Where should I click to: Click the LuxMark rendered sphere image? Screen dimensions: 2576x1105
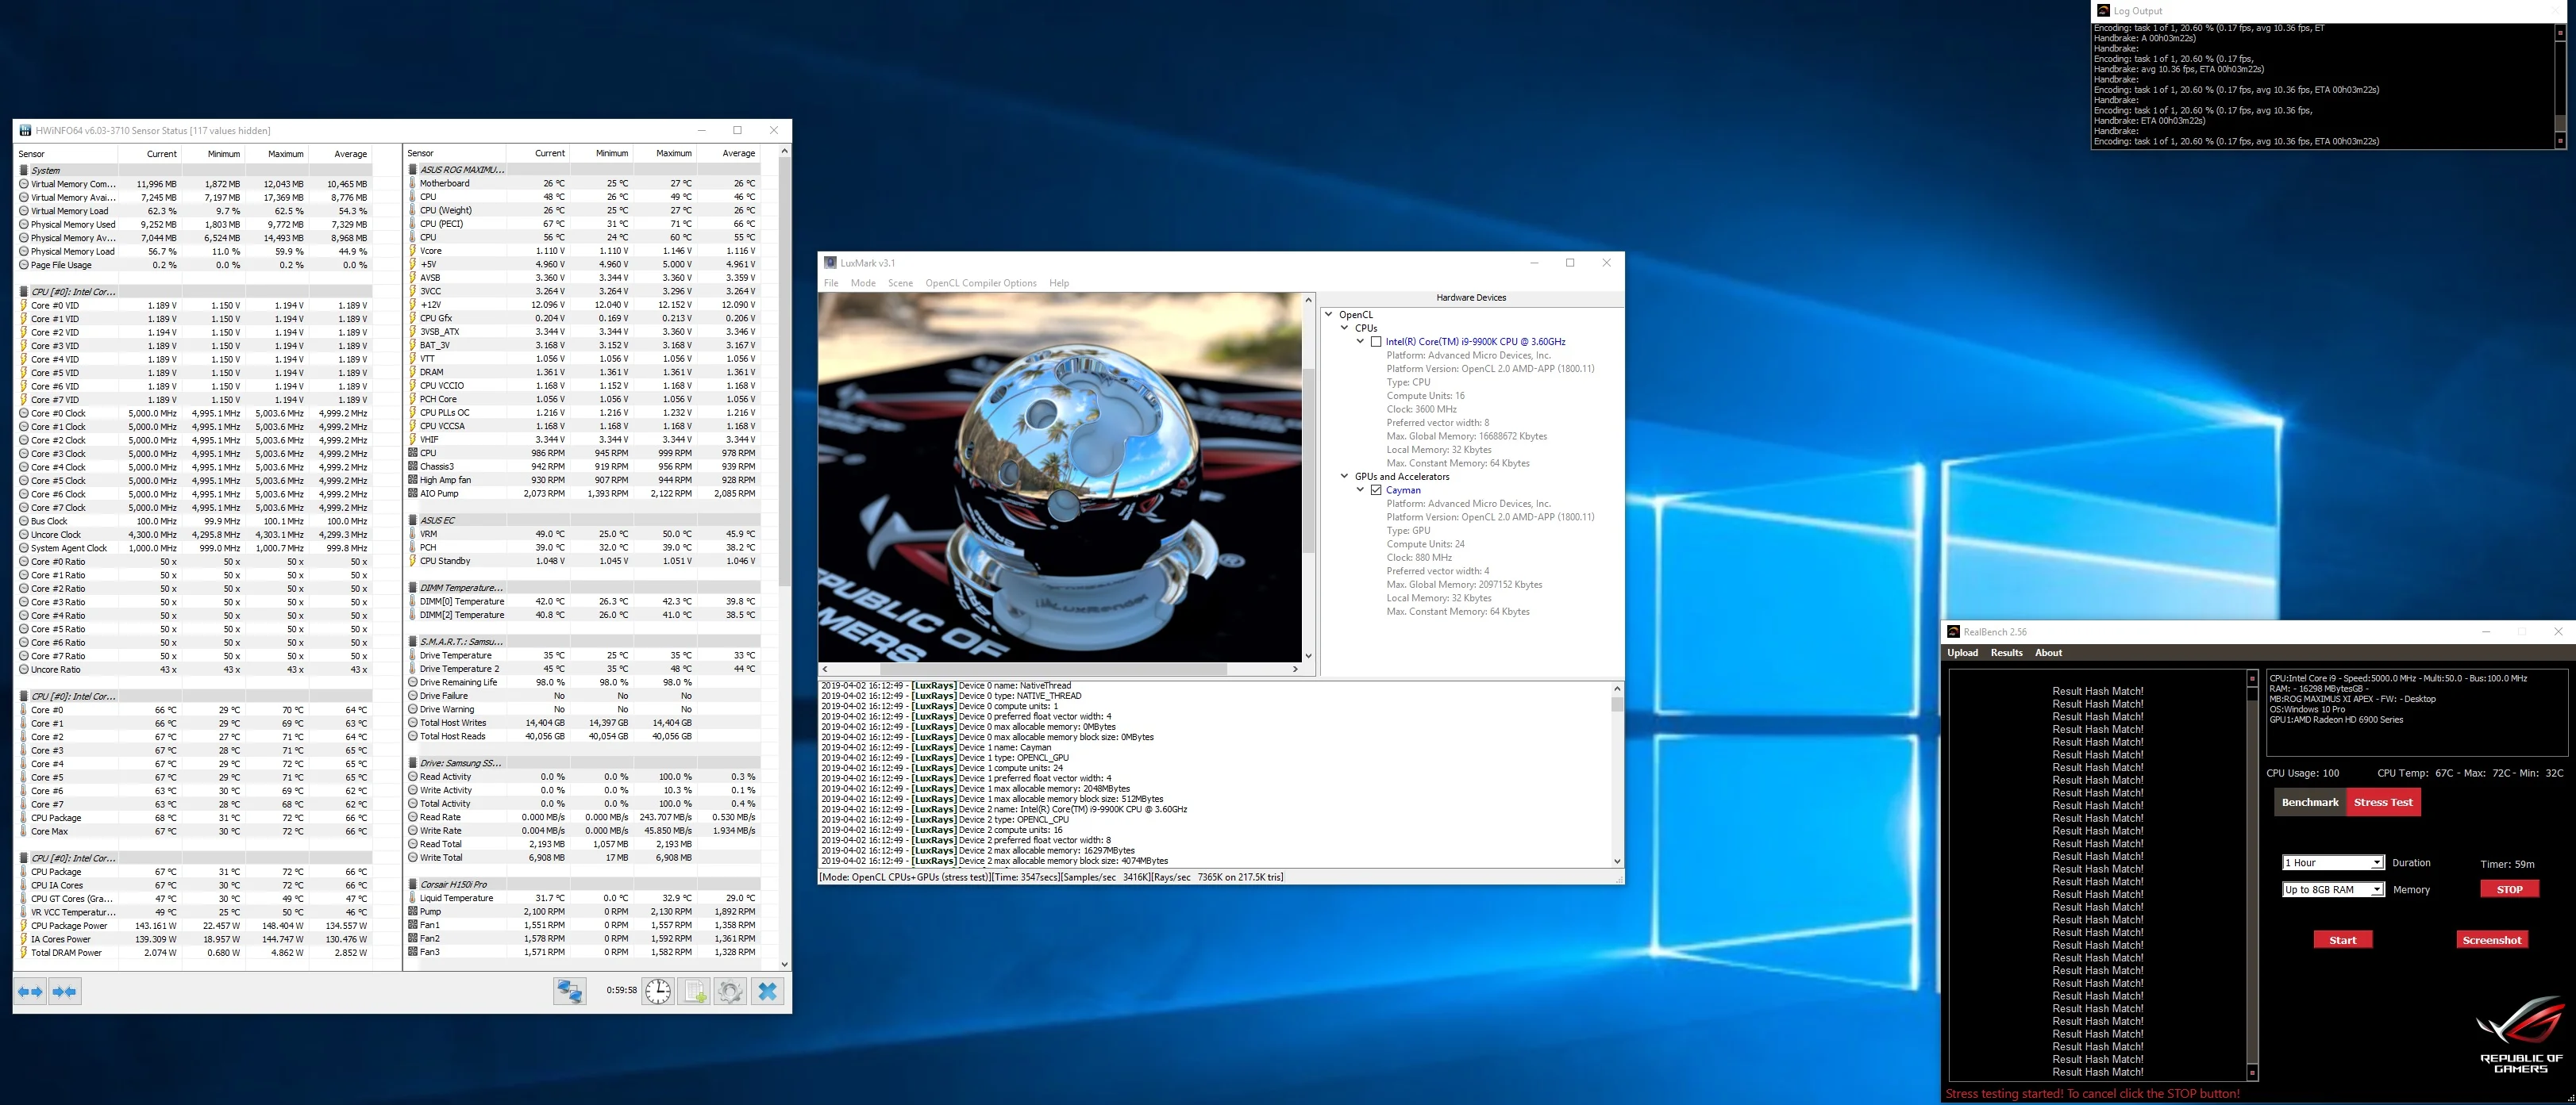(x=1059, y=476)
